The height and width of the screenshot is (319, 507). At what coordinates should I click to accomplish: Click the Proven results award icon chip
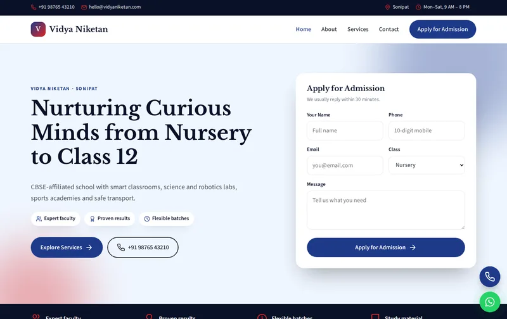click(92, 218)
